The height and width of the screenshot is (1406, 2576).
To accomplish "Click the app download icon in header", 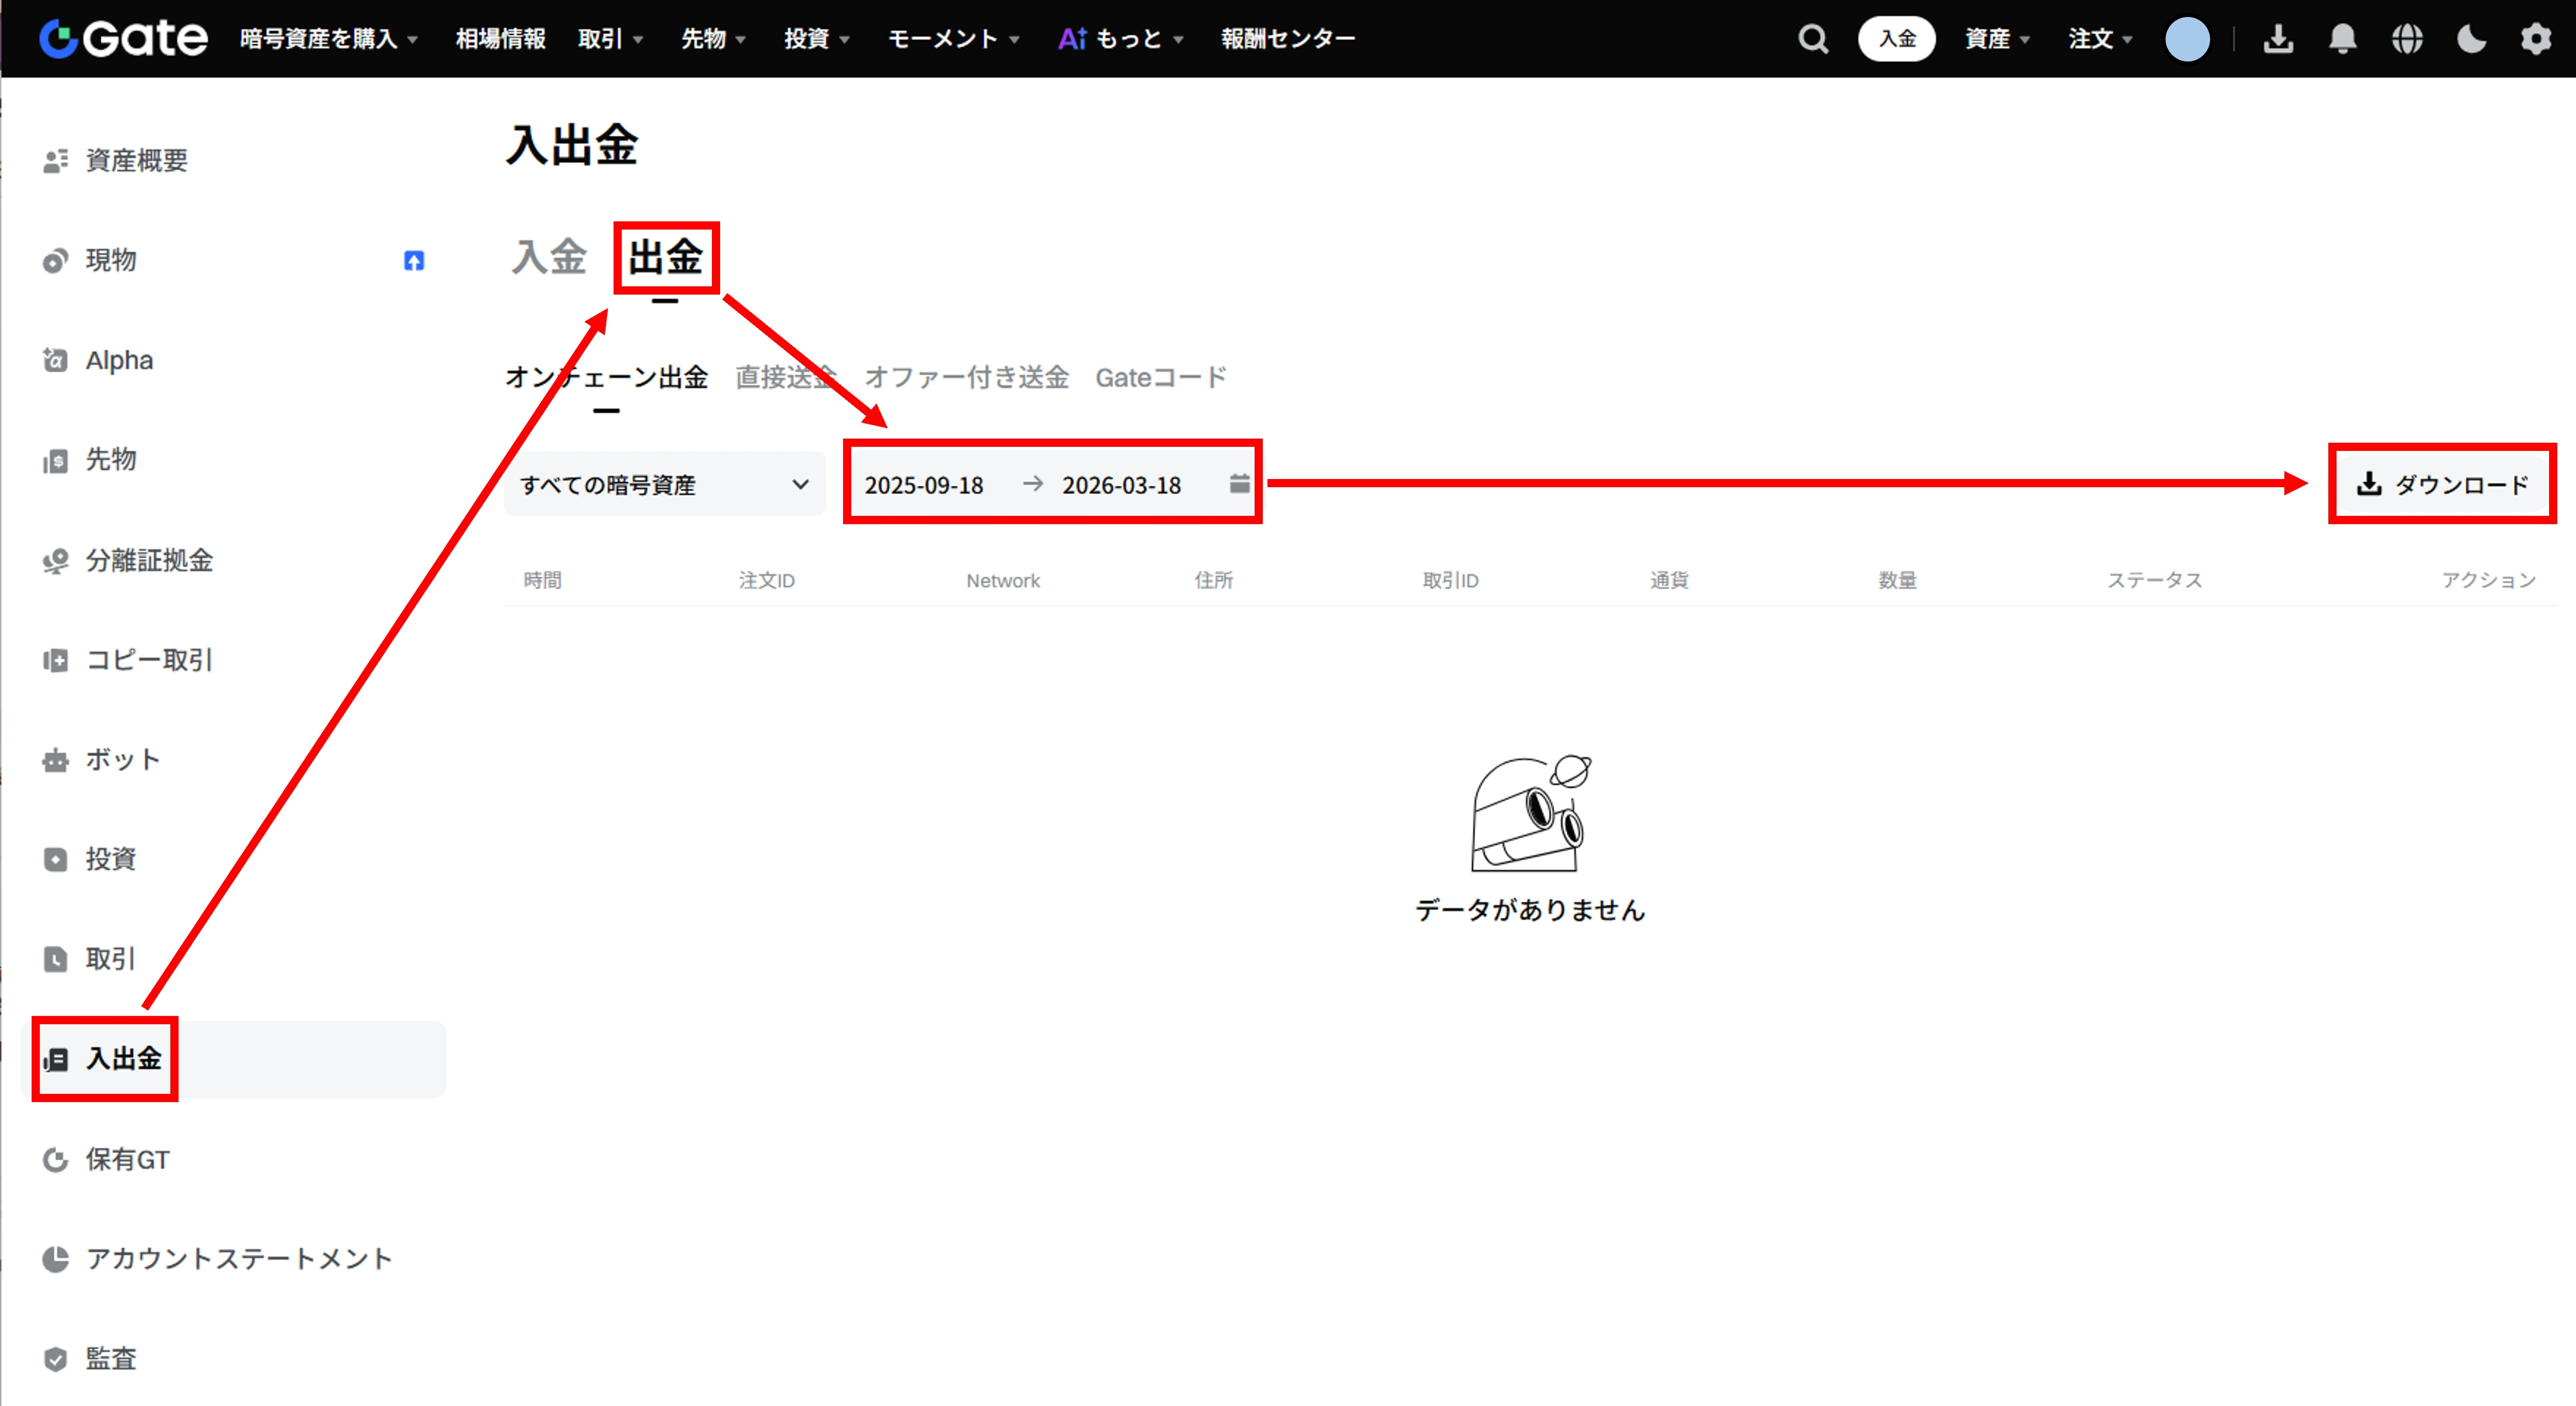I will point(2278,39).
